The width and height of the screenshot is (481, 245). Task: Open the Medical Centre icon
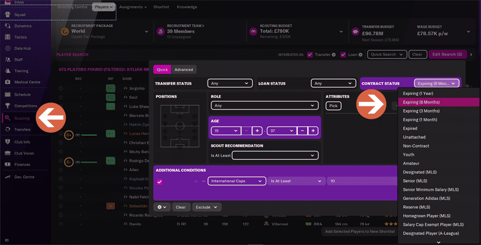(8, 82)
